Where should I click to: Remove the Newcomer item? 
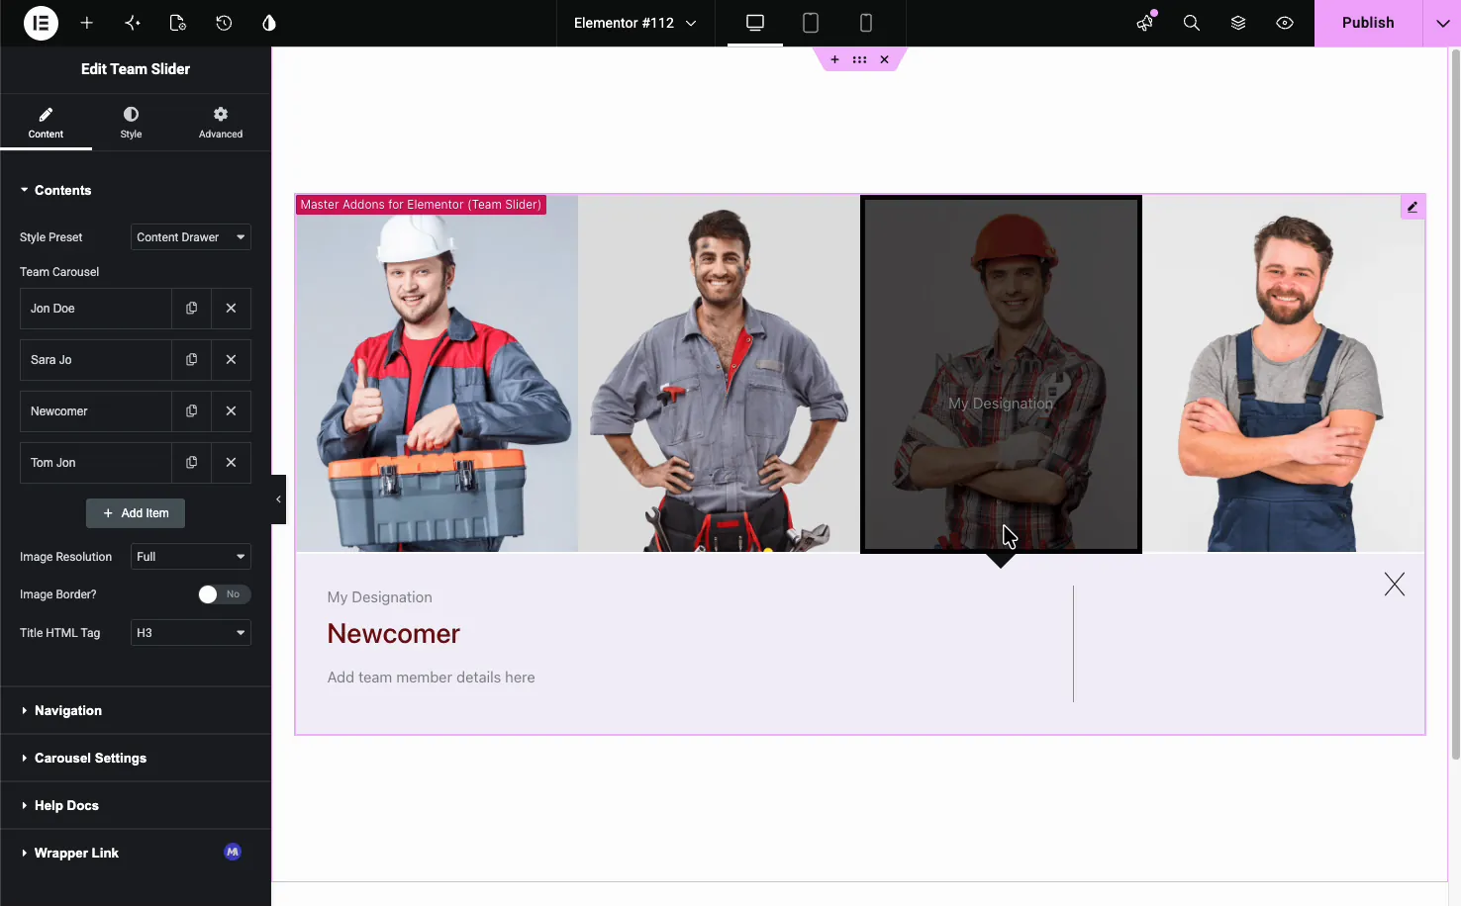(231, 411)
